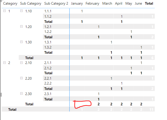Screen dimensions: 167x120
Task: Click the 1.20 sub category label
Action: click(x=29, y=27)
